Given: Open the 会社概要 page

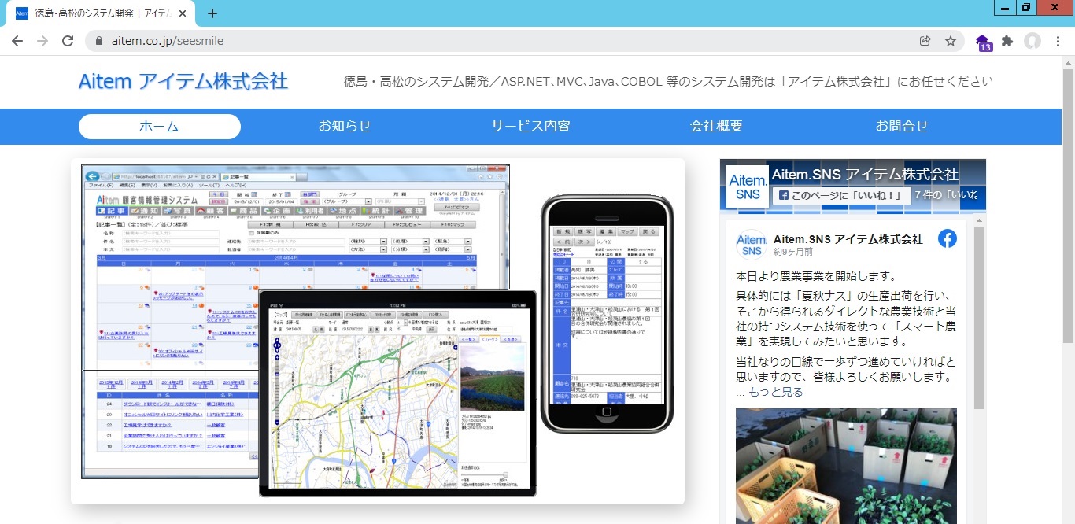Looking at the screenshot, I should click(715, 126).
